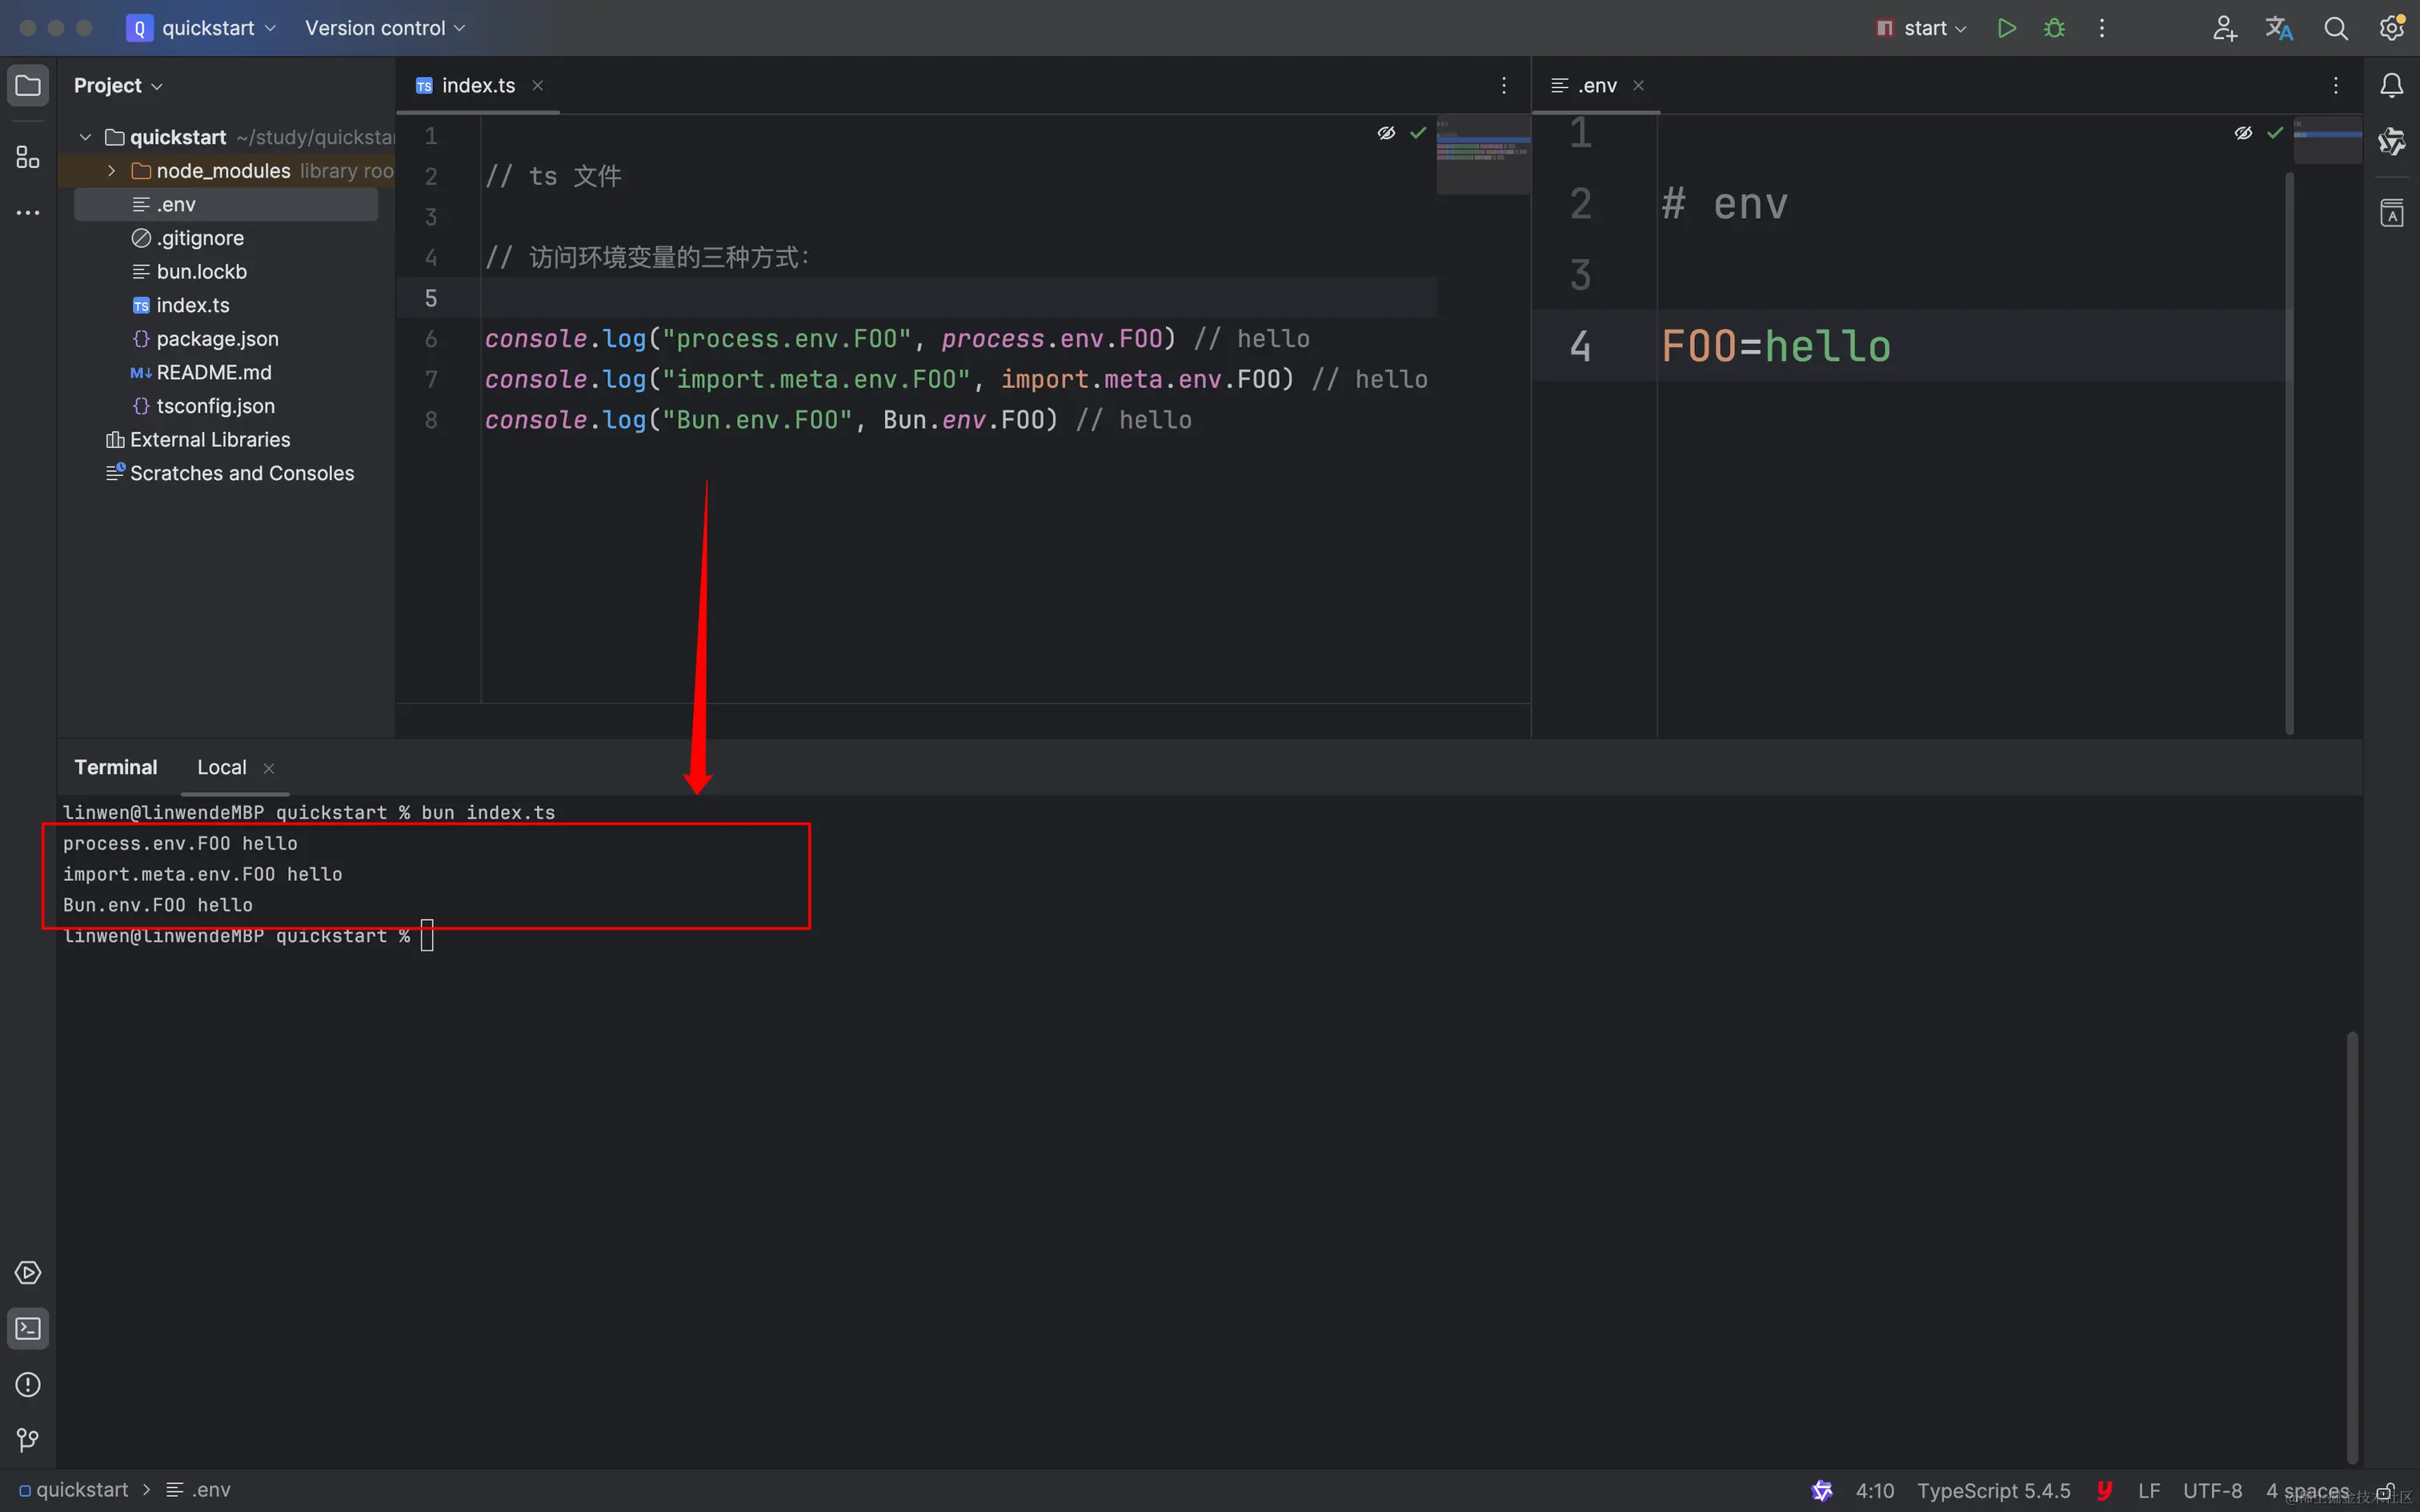Expand the node_modules folder
2420x1512 pixels.
(x=112, y=171)
